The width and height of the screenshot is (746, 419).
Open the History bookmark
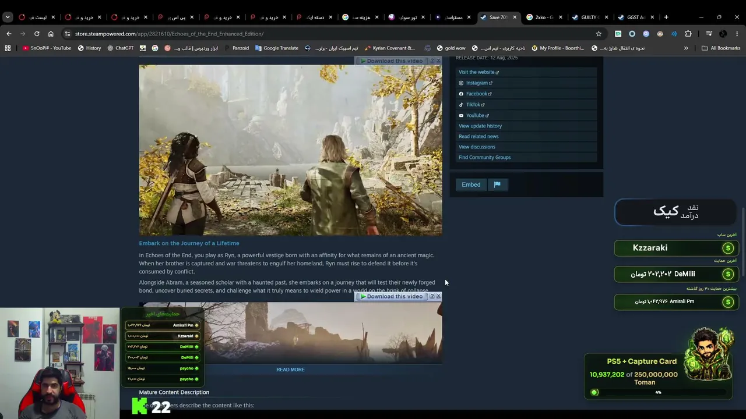pos(89,48)
